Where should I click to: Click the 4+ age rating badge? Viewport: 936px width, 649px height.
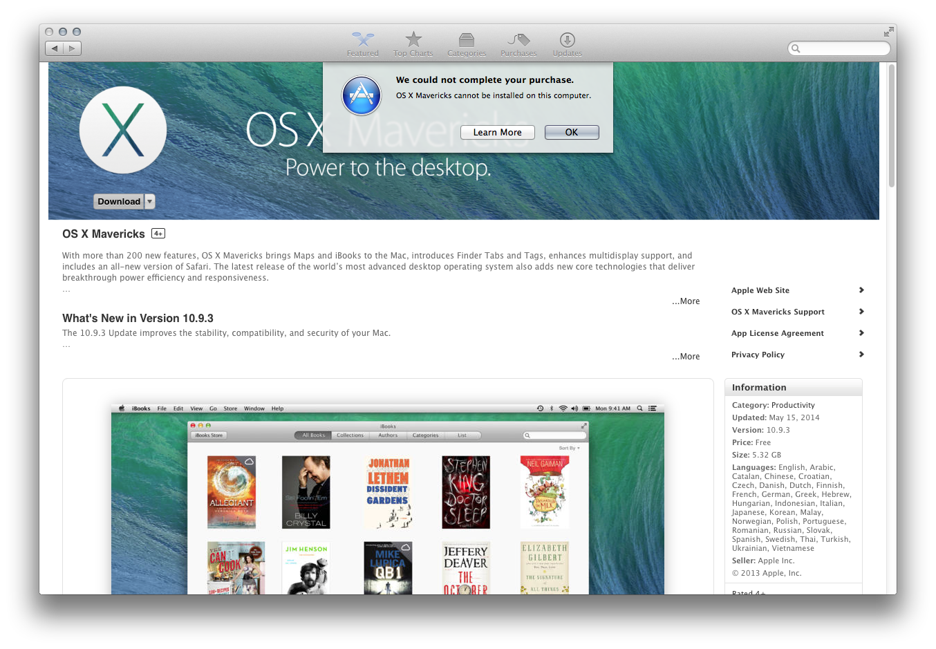[x=158, y=234]
